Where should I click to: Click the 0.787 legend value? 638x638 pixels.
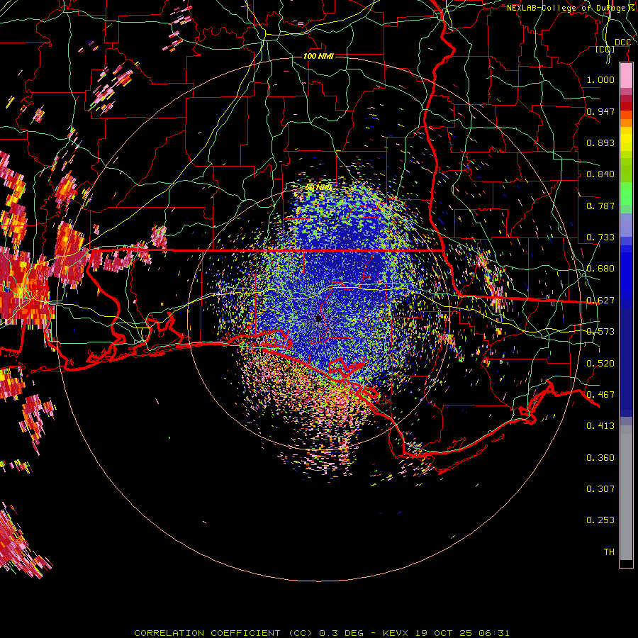point(600,206)
